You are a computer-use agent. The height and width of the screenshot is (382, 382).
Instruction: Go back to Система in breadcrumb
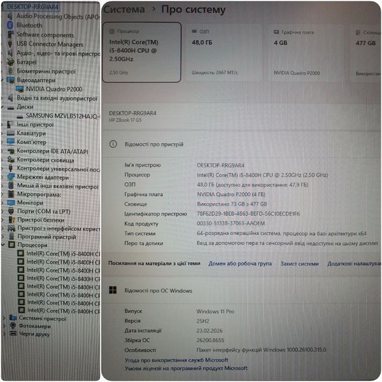(x=124, y=10)
